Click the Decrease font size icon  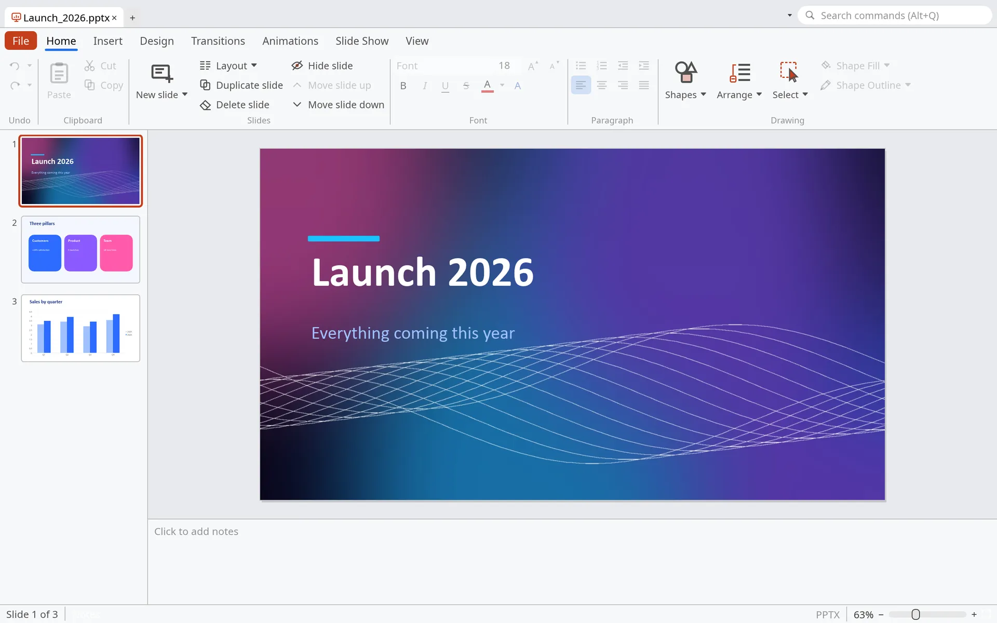tap(554, 66)
